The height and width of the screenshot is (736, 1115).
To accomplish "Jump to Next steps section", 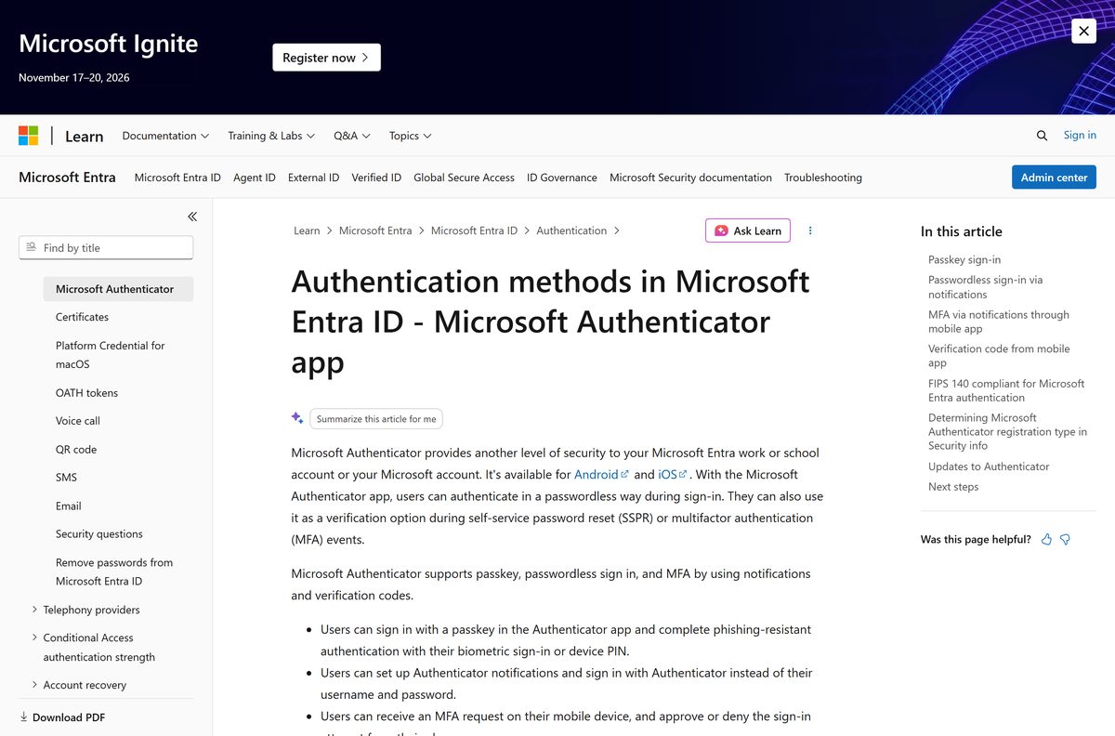I will pos(953,487).
